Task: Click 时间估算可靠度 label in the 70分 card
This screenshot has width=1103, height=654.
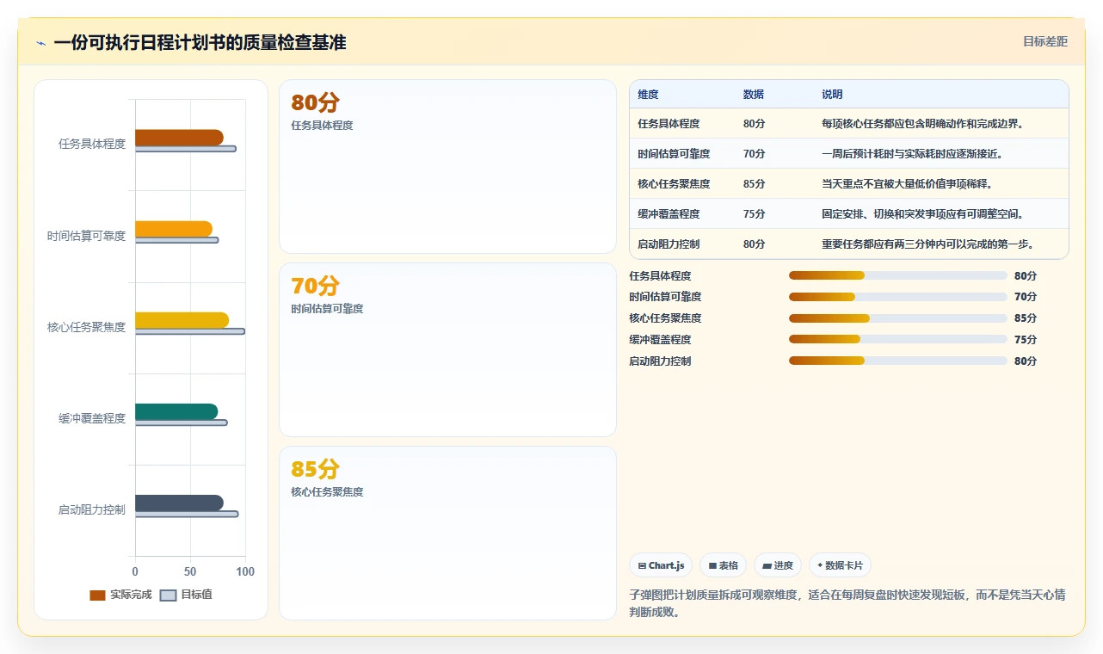Action: (327, 309)
